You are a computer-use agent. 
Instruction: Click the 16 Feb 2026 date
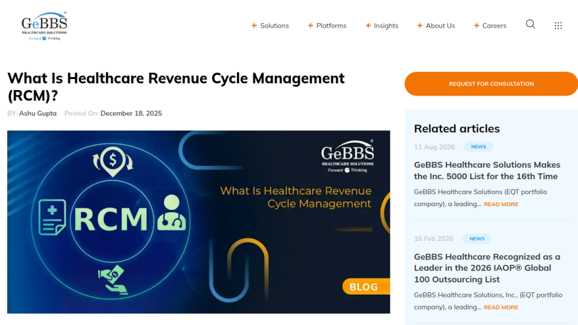[x=433, y=239]
